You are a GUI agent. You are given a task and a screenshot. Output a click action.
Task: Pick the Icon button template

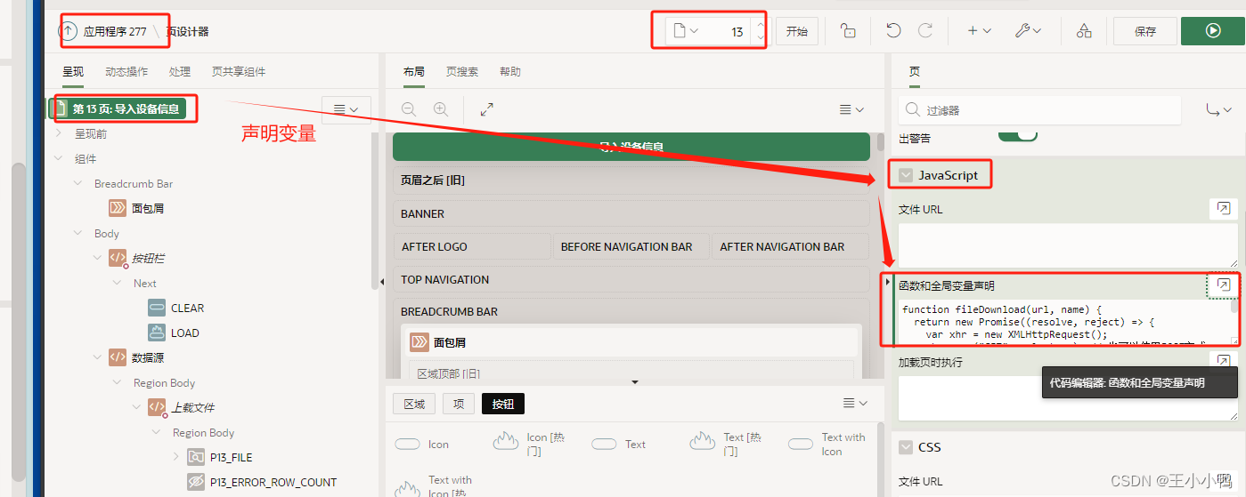pos(422,444)
